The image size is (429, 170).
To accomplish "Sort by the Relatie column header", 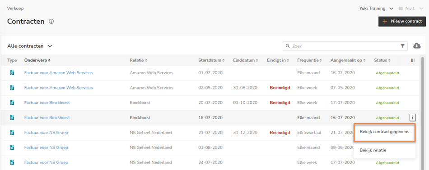I will (x=139, y=60).
